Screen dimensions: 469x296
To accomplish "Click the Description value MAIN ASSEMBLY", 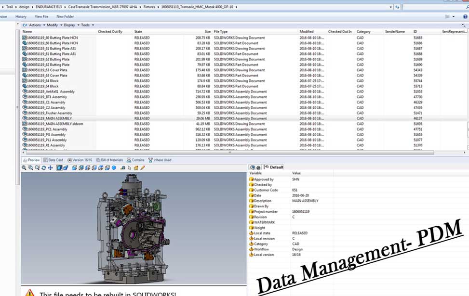I will tap(305, 201).
